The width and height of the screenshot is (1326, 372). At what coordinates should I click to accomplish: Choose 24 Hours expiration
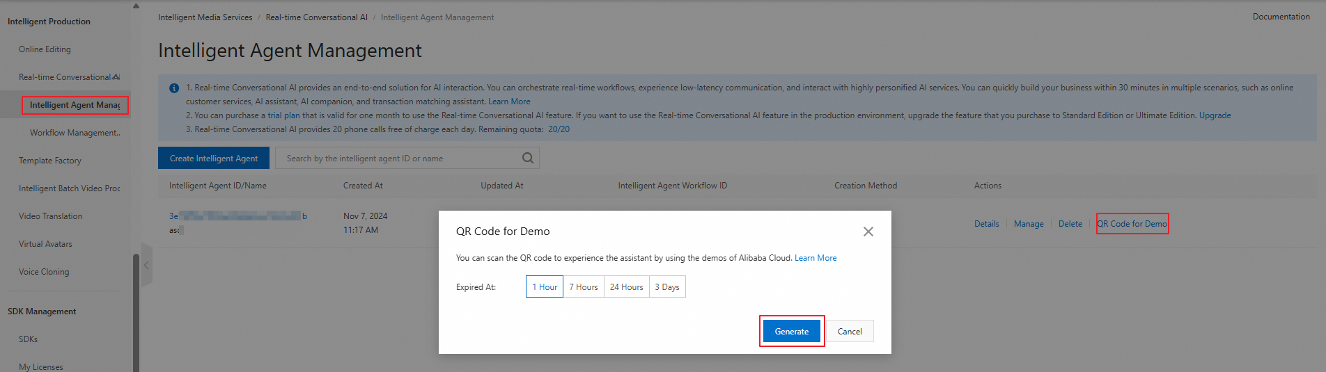tap(626, 287)
